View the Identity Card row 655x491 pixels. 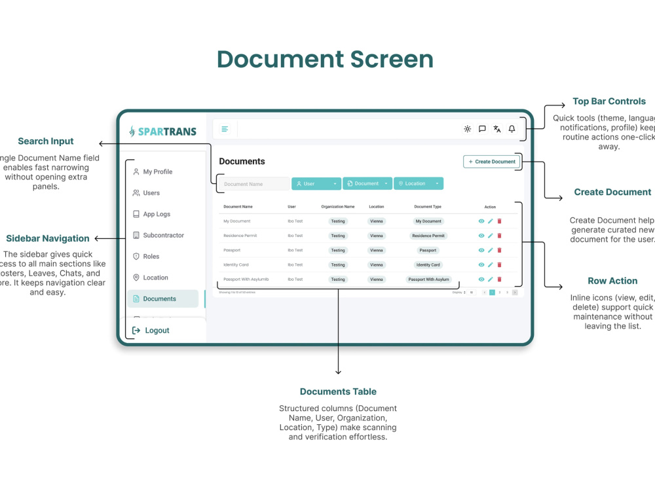[x=481, y=264]
